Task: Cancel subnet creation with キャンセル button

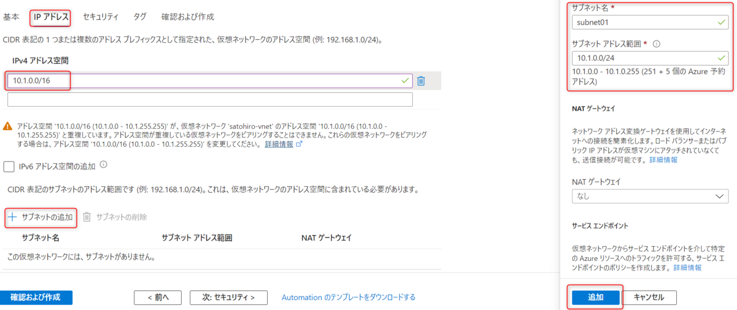Action: click(x=650, y=297)
